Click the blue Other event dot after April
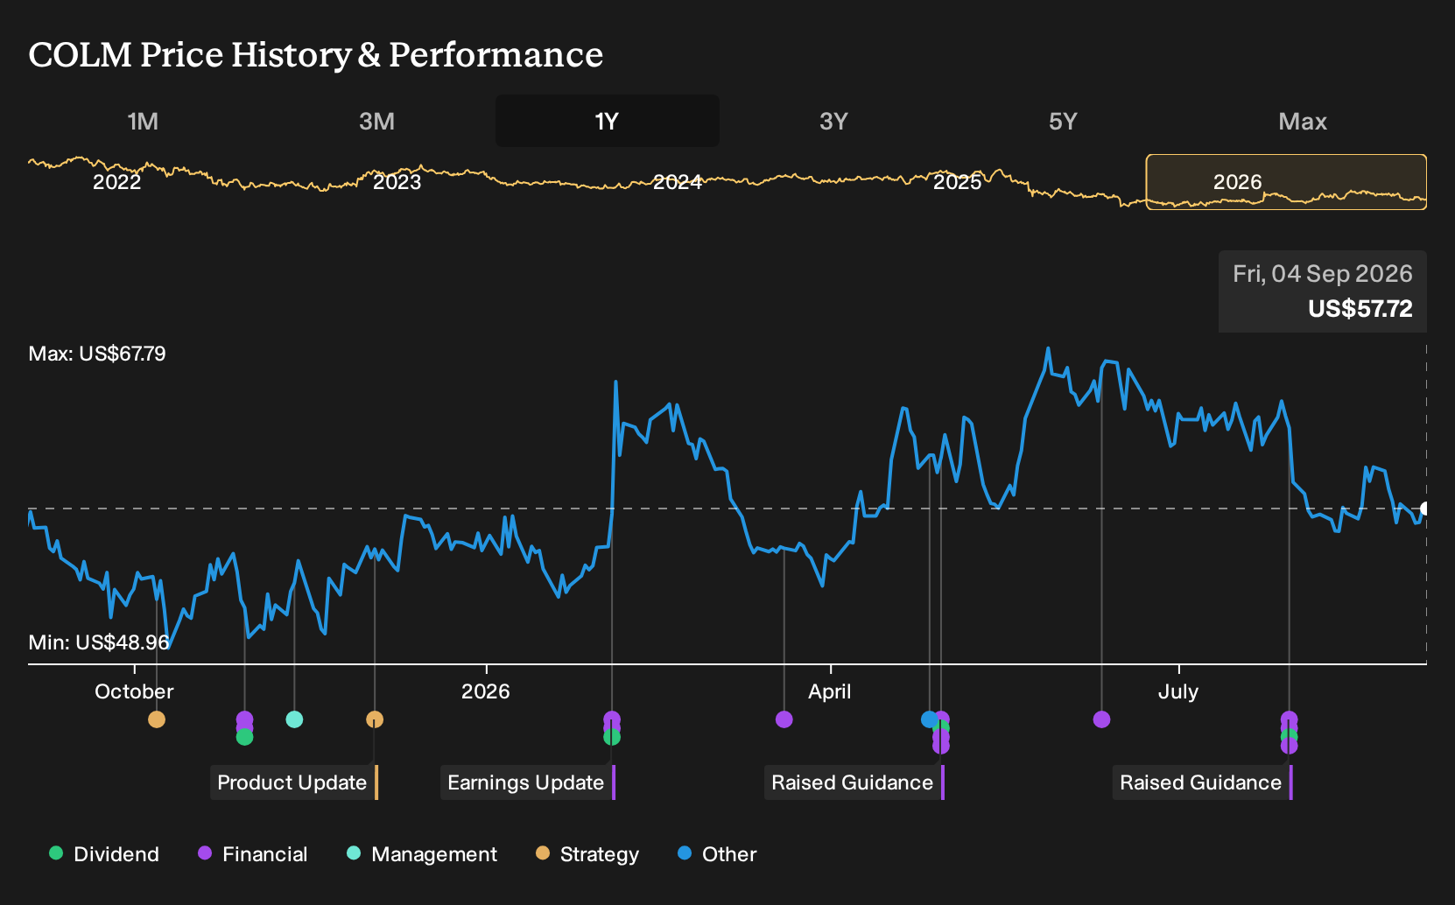Image resolution: width=1455 pixels, height=905 pixels. (x=929, y=719)
